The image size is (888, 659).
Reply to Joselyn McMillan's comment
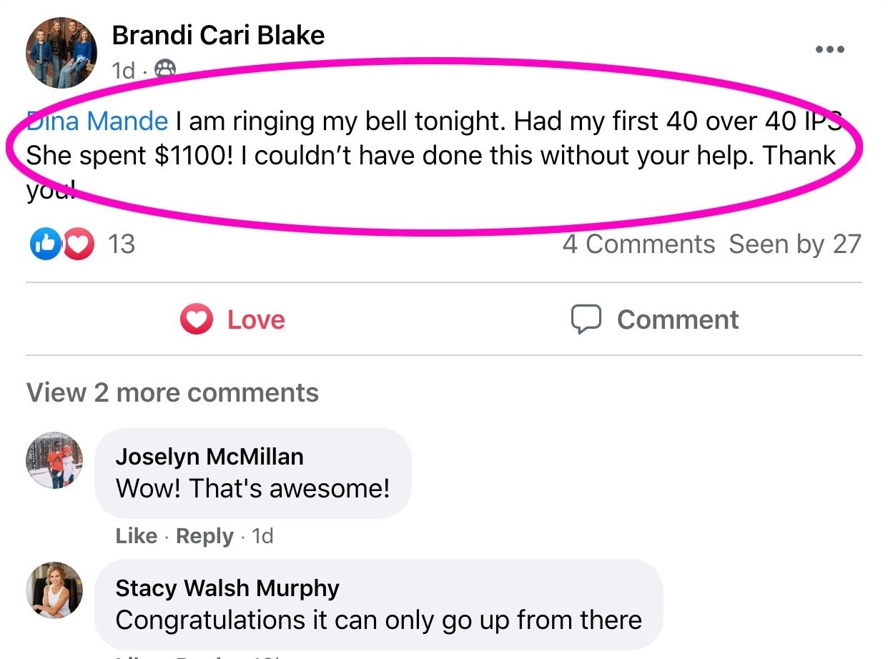tap(204, 536)
